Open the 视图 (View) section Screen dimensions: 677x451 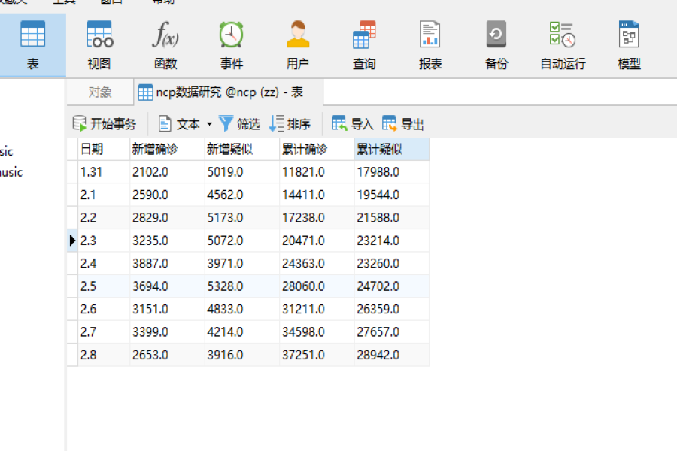click(99, 45)
